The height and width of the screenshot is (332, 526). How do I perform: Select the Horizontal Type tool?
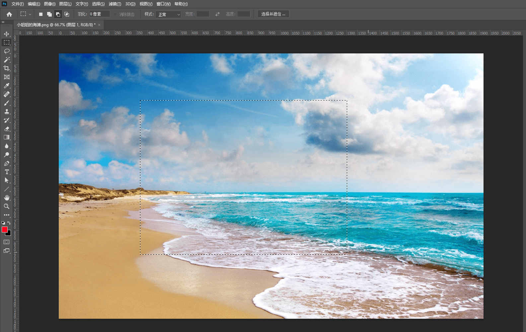click(7, 172)
